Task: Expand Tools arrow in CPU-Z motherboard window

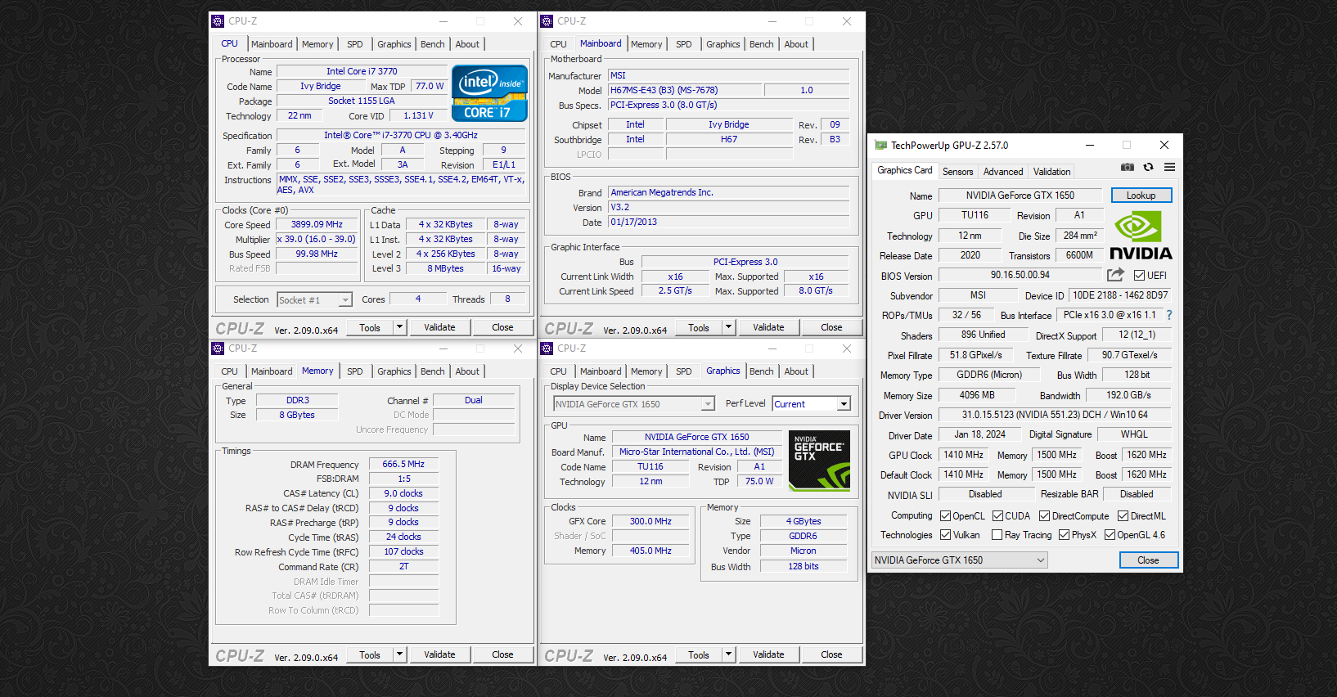Action: click(728, 327)
